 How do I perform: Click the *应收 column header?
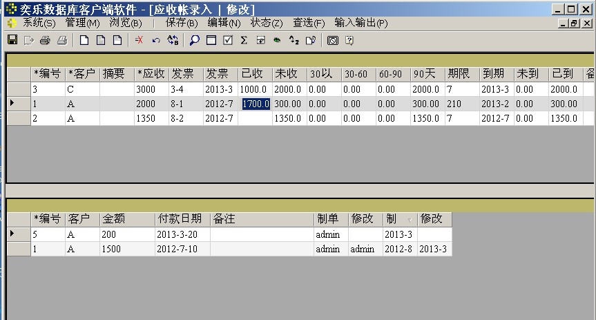coord(151,74)
